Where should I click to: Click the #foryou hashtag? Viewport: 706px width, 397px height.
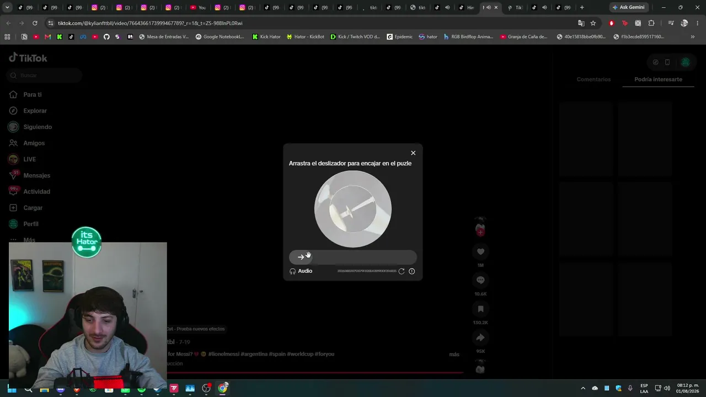coord(324,354)
